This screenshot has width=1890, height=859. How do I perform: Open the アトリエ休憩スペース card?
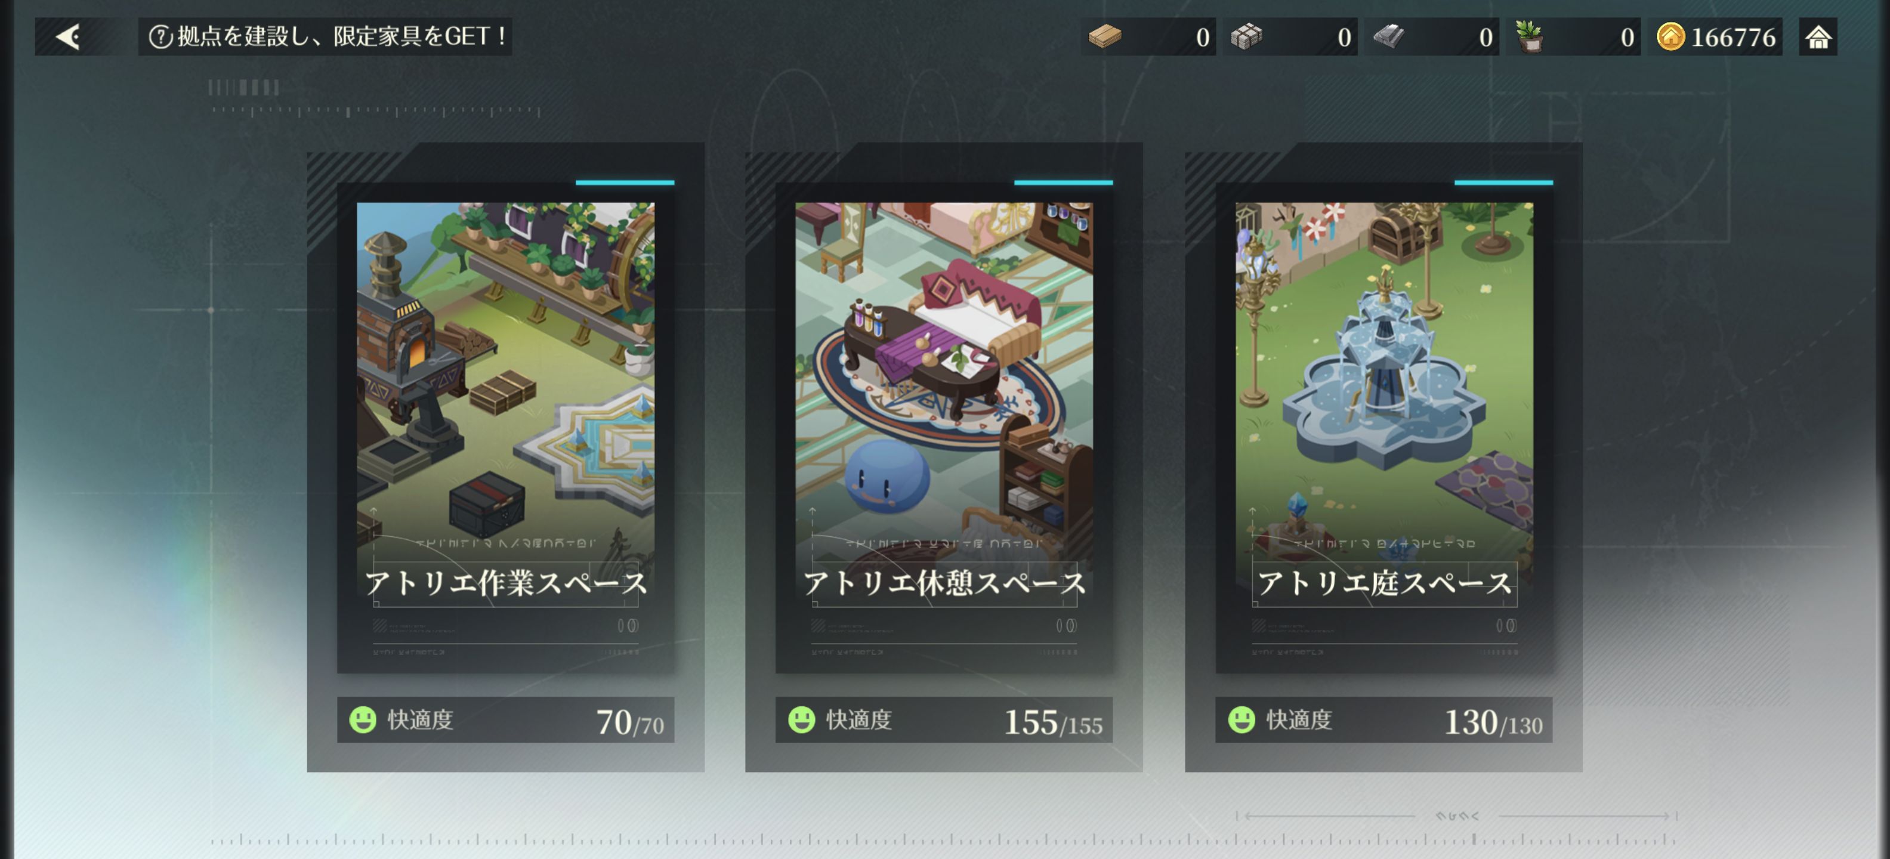944,428
